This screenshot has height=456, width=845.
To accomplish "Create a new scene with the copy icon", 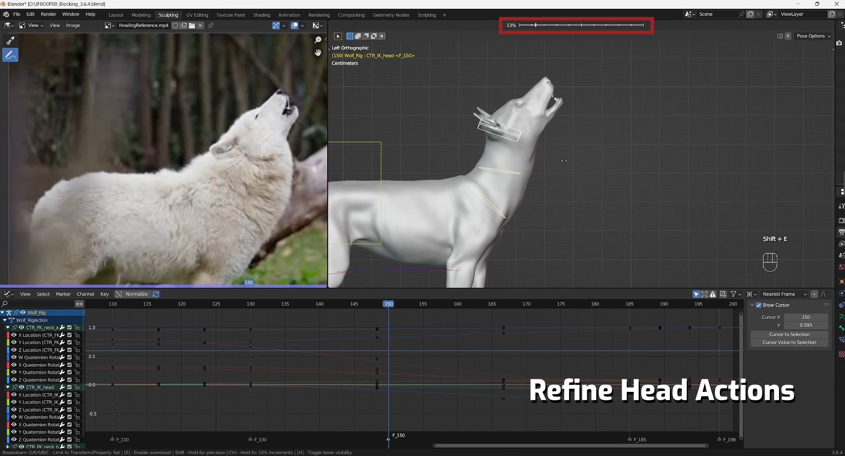I will pyautogui.click(x=750, y=14).
